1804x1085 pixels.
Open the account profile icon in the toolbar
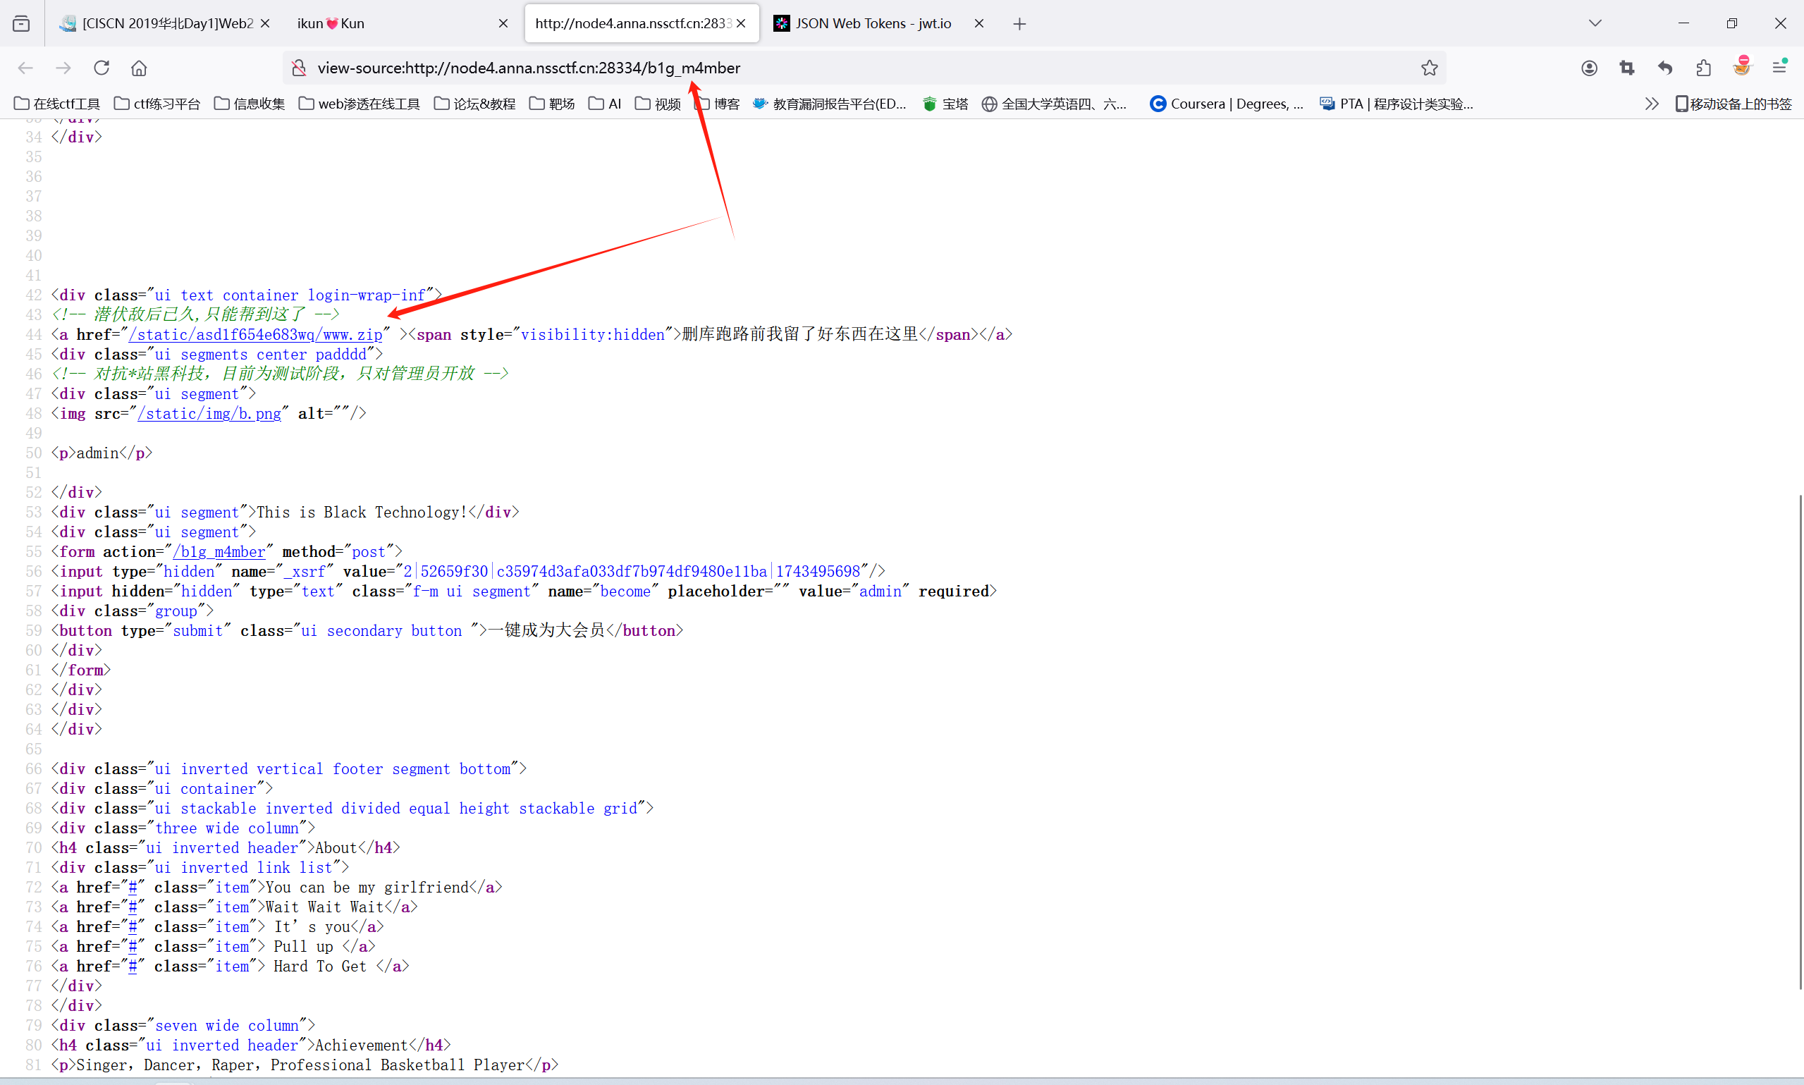click(1589, 68)
